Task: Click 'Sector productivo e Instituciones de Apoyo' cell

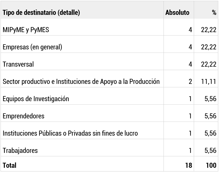Action: [x=81, y=81]
